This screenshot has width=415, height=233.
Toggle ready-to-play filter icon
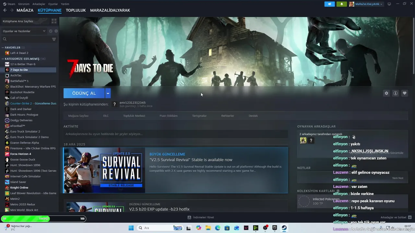coord(56,31)
